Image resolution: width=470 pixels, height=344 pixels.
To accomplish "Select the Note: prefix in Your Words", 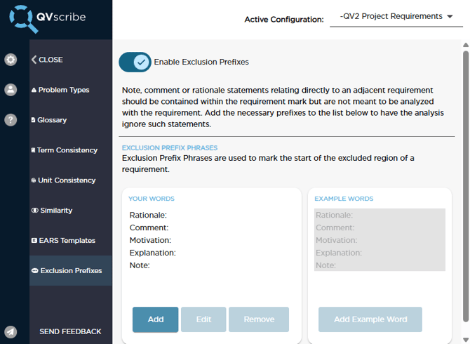I will click(140, 265).
